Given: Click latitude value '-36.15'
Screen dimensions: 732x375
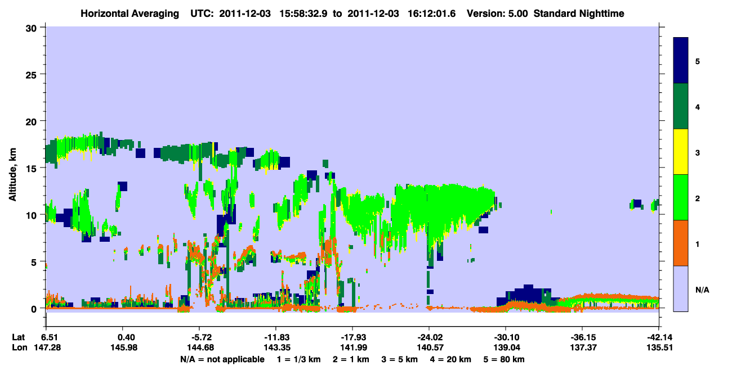Looking at the screenshot, I should pyautogui.click(x=582, y=337).
